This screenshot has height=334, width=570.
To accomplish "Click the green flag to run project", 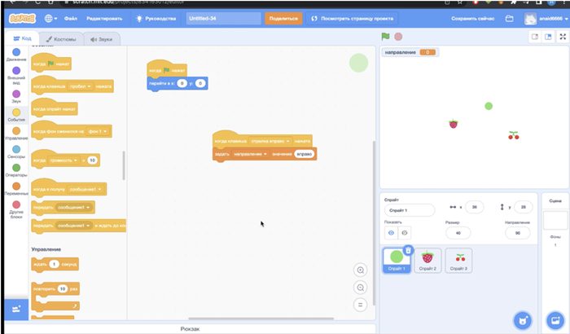I will [x=386, y=37].
